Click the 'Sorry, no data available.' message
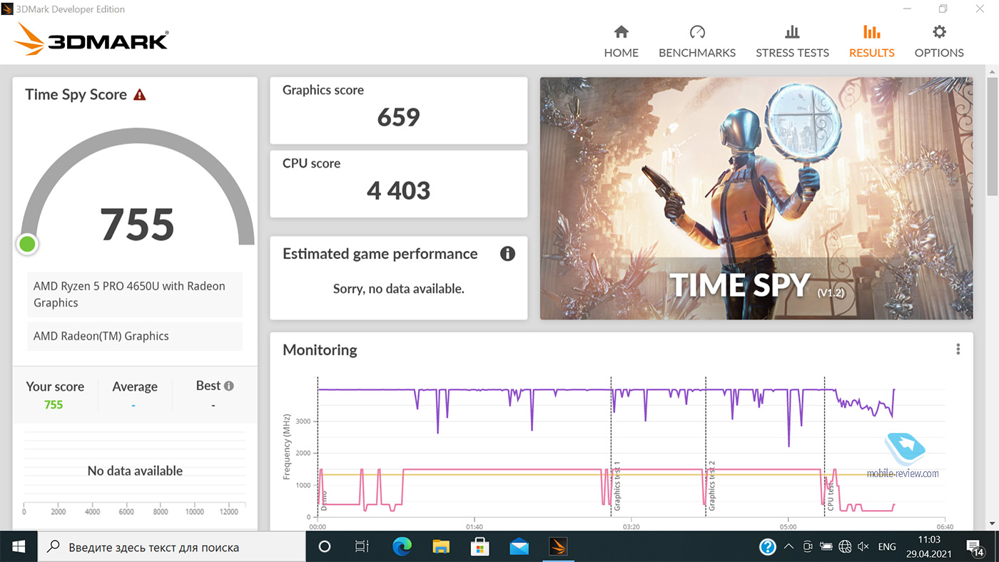Image resolution: width=999 pixels, height=562 pixels. click(x=398, y=289)
